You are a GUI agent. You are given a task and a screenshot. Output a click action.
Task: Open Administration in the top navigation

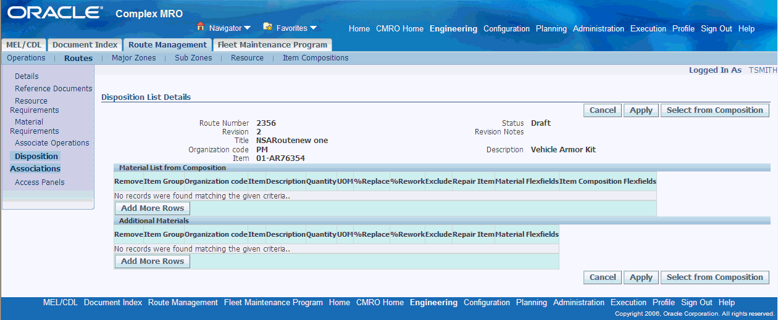pyautogui.click(x=598, y=29)
